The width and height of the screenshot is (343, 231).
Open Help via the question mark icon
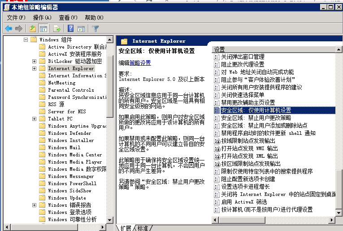(70, 28)
